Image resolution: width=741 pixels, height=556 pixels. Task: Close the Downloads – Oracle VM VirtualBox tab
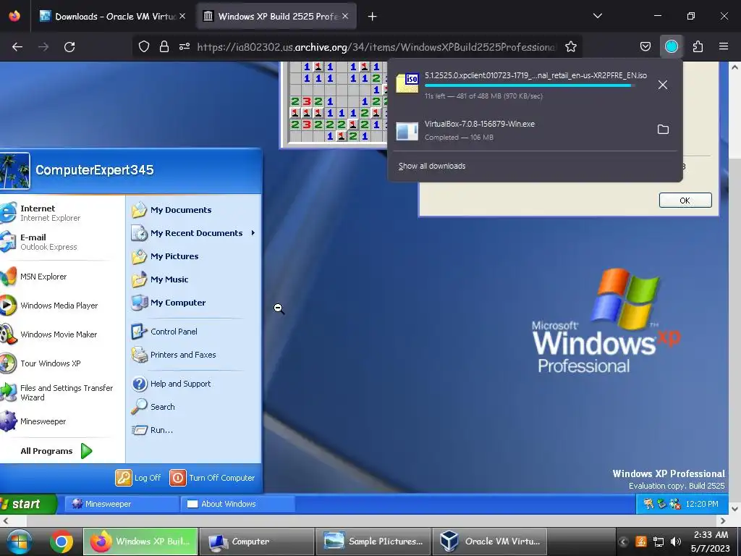tap(182, 16)
